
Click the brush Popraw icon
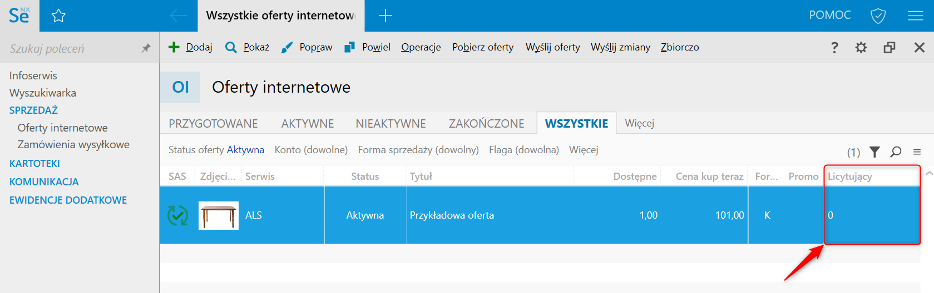click(286, 48)
